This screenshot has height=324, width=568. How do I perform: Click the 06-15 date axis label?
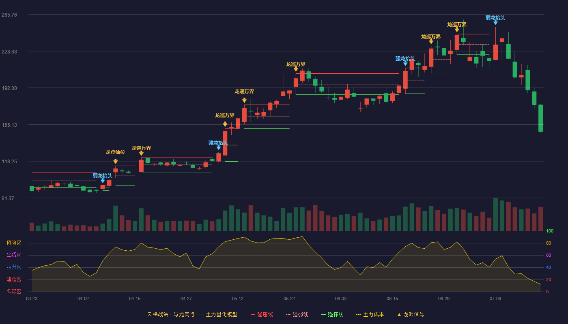point(392,298)
